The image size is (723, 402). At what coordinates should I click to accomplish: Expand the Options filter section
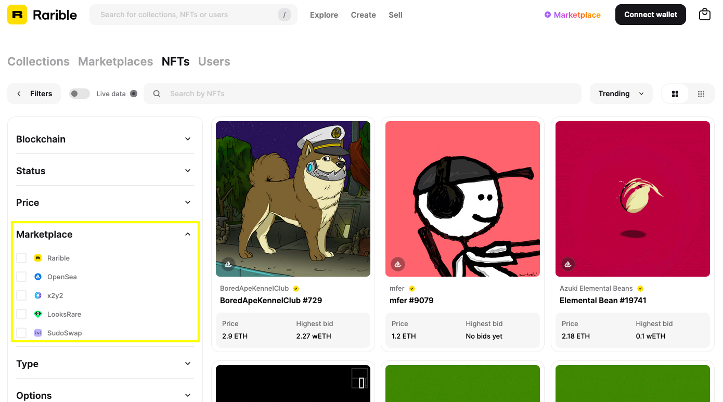pos(105,395)
